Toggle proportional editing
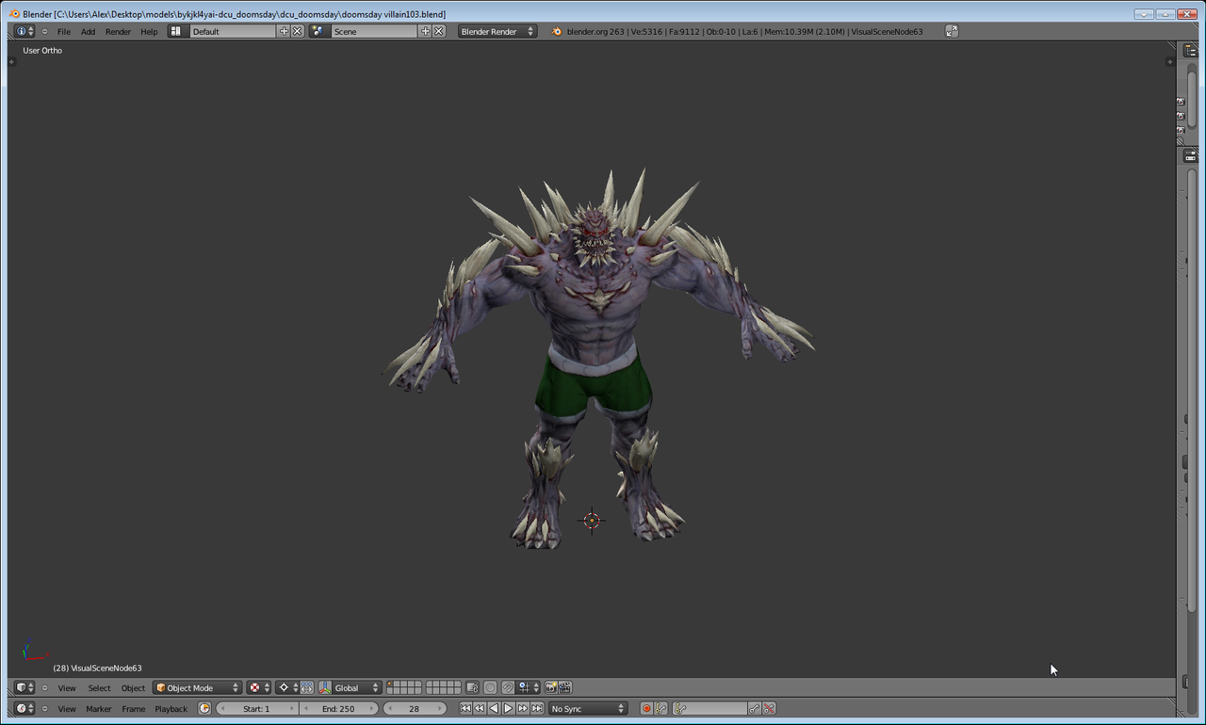This screenshot has height=725, width=1206. coord(490,688)
